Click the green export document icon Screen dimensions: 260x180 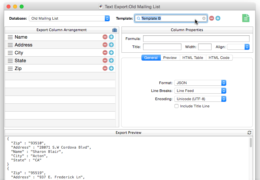click(x=246, y=18)
